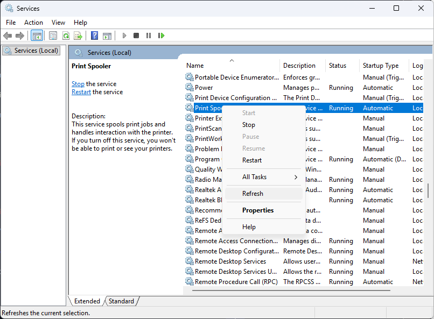Image resolution: width=434 pixels, height=319 pixels.
Task: Click the Restart Service toolbar icon
Action: click(x=161, y=36)
